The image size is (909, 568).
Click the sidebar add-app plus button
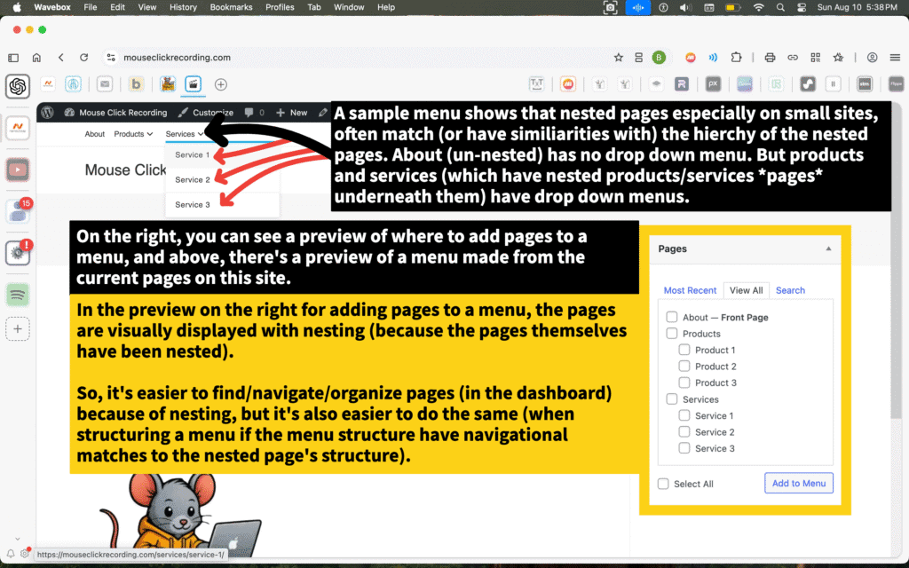[x=18, y=329]
